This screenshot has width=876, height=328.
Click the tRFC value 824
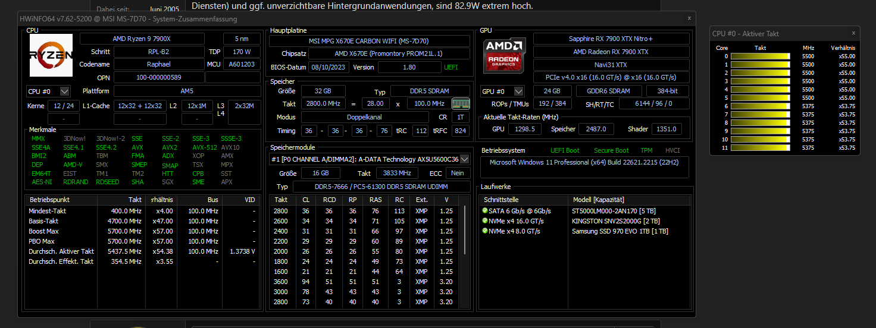[460, 131]
